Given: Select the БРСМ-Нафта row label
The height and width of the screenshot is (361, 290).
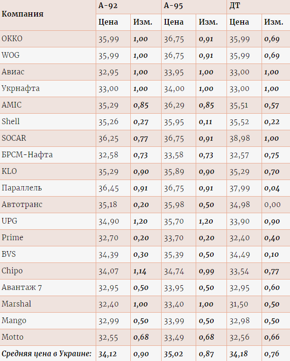Looking at the screenshot, I should [27, 155].
